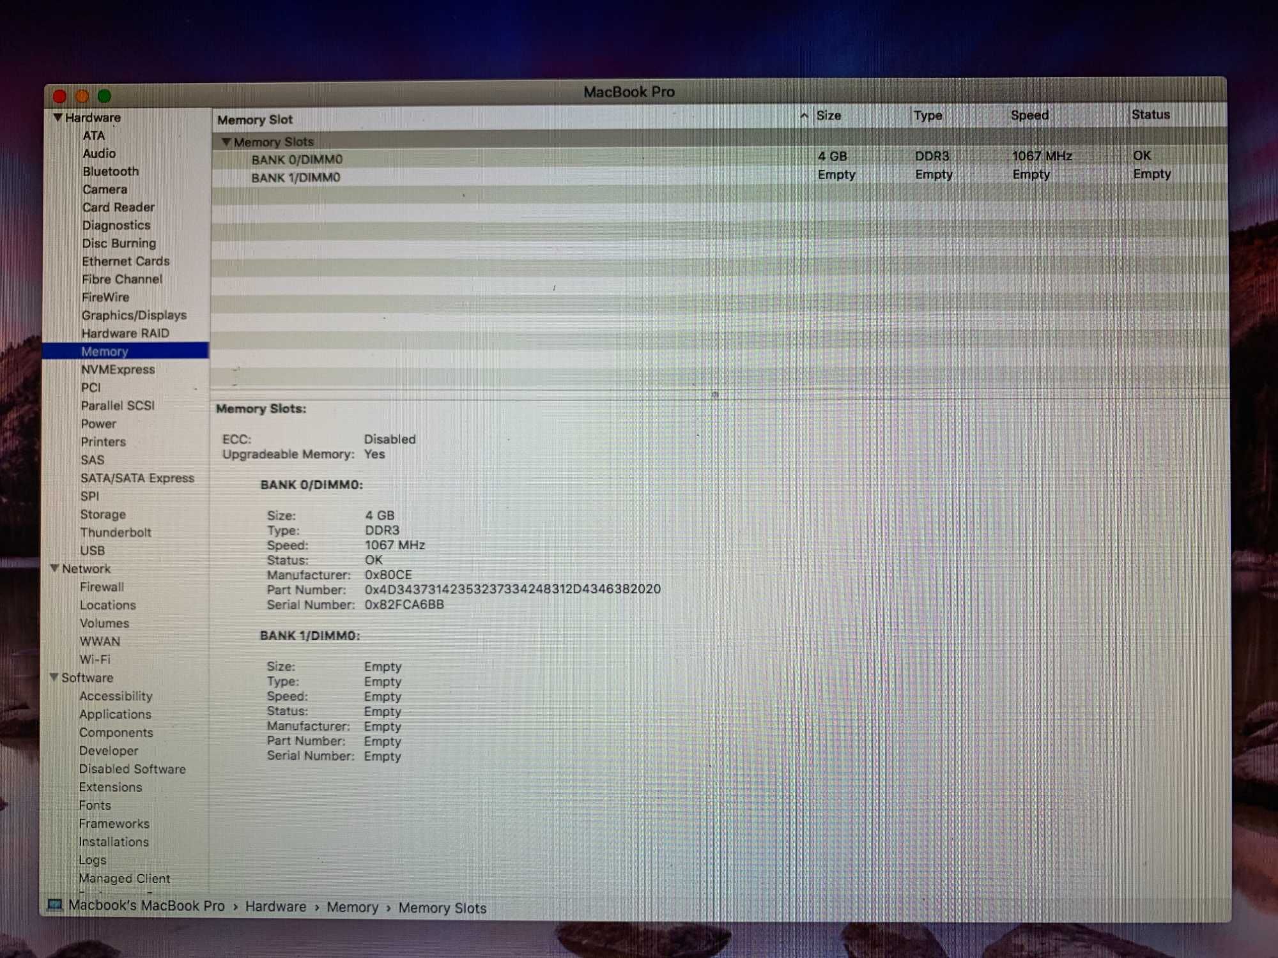Open the Applications software list

tap(116, 715)
